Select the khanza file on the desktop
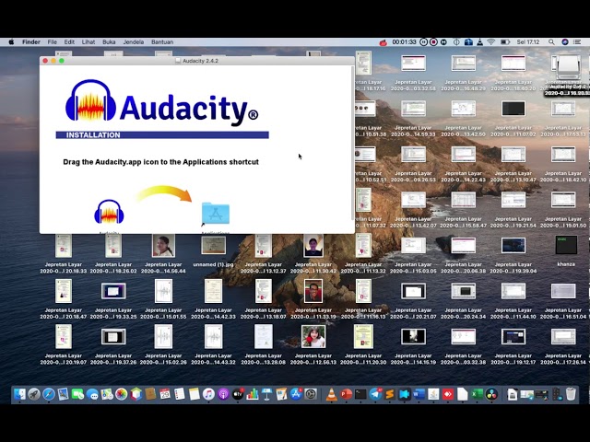590x442 pixels. tap(566, 245)
